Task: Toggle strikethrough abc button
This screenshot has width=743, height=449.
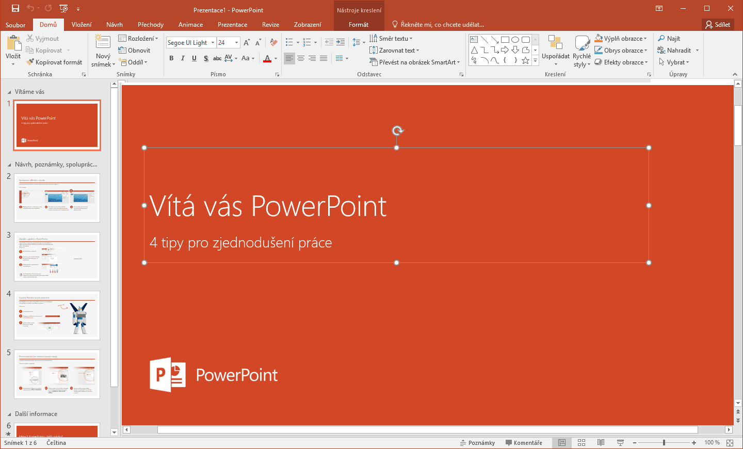Action: tap(217, 58)
